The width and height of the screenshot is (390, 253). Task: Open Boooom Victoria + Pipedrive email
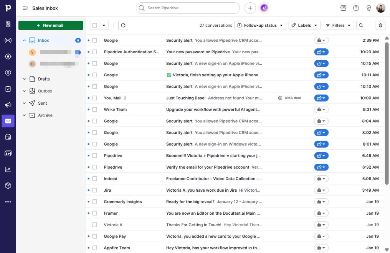coord(213,156)
